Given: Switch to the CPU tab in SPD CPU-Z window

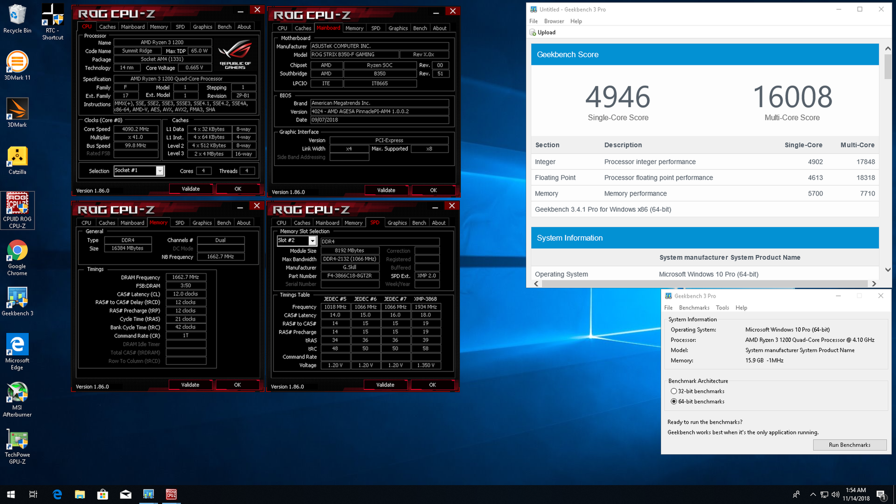Looking at the screenshot, I should pyautogui.click(x=281, y=223).
